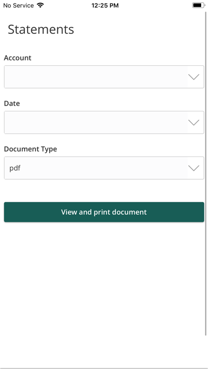
Task: Open the Account dropdown field
Action: (104, 77)
